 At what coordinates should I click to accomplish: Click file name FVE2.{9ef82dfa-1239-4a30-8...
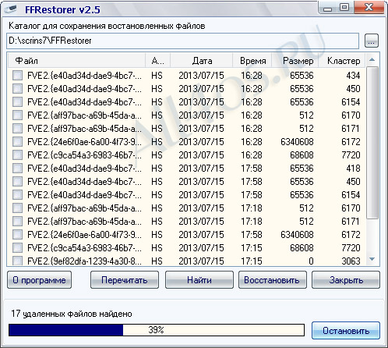coord(84,261)
